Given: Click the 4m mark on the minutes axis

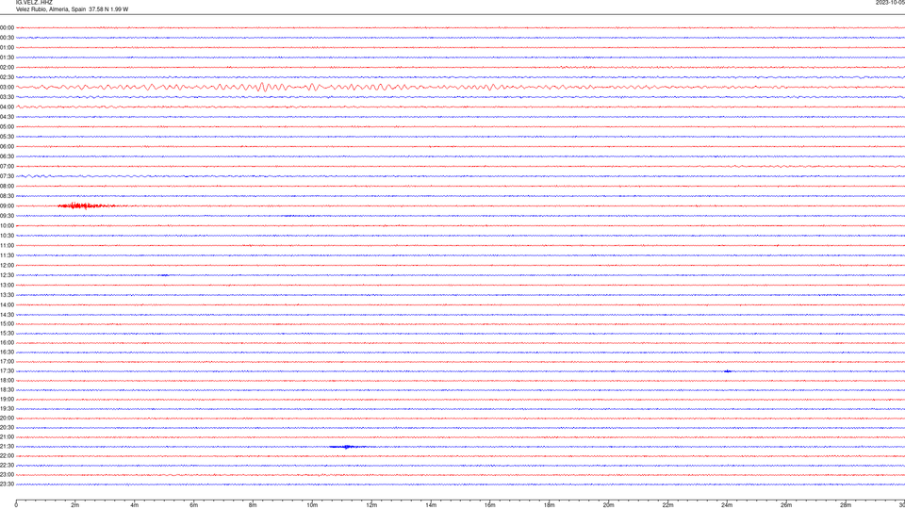Looking at the screenshot, I should coord(135,505).
